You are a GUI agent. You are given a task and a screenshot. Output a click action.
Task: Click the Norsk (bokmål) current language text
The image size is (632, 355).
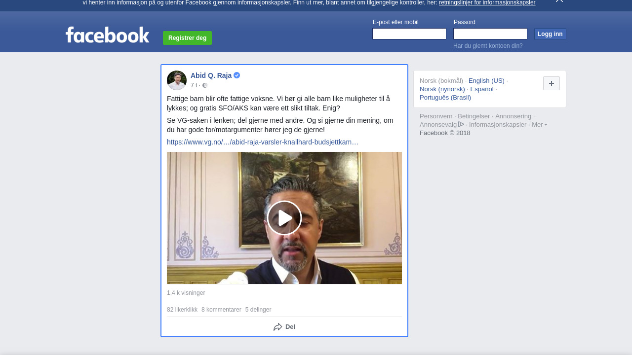point(441,81)
